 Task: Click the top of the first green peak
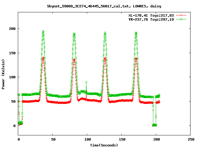[43, 31]
